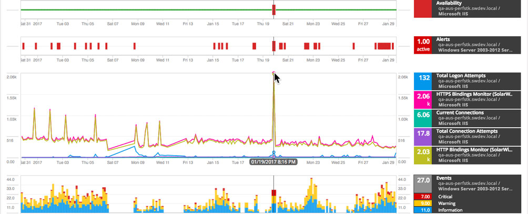528x214 pixels.
Task: Select the olive HTTP Bindings Monitor value tile
Action: [x=423, y=155]
